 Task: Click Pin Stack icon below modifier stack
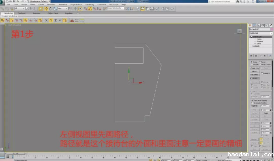point(251,56)
